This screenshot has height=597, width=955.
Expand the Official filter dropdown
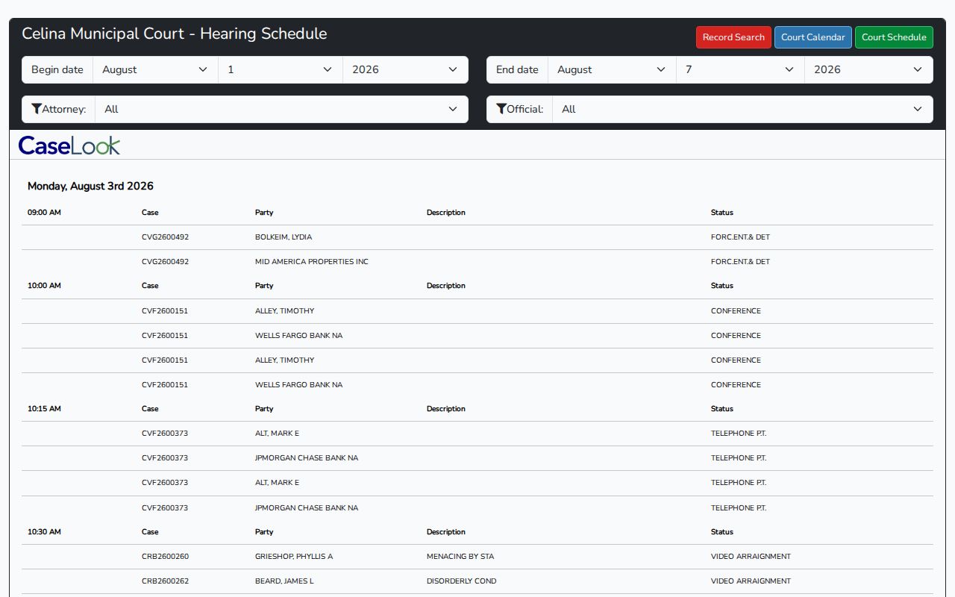click(742, 109)
